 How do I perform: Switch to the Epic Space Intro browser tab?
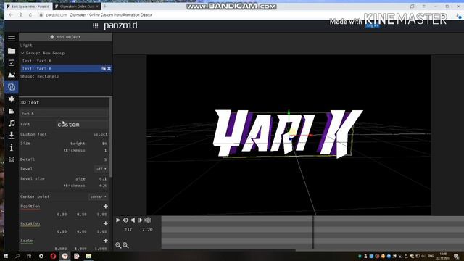point(29,7)
